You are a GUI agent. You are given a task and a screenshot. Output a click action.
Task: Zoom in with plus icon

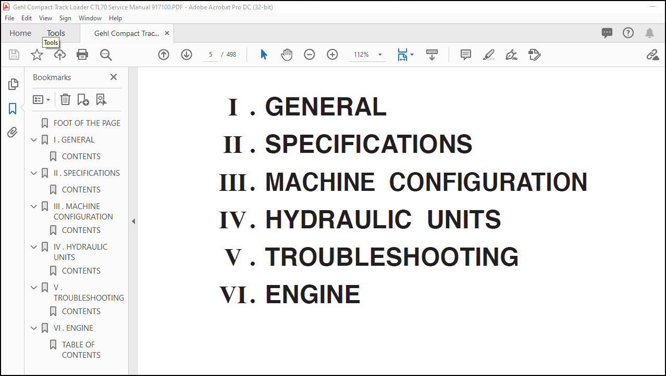pos(332,55)
